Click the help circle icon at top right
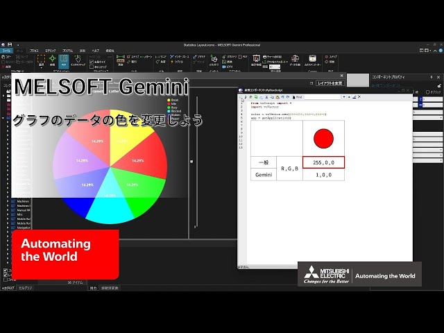Viewport: 444px width, 333px height. pos(441,51)
